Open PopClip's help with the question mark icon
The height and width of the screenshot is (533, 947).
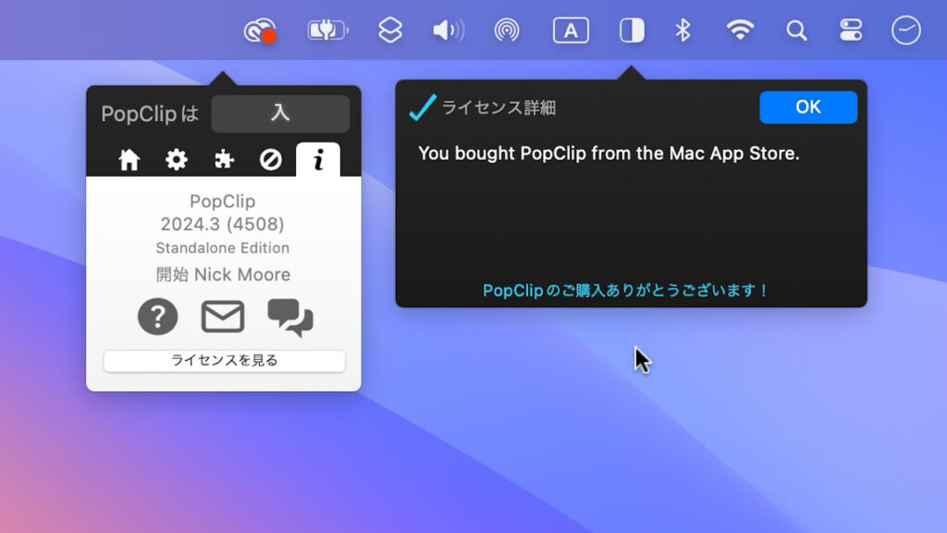pos(157,316)
